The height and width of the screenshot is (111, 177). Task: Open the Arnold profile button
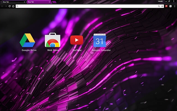point(160,1)
